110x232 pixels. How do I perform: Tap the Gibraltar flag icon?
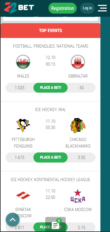point(78,62)
